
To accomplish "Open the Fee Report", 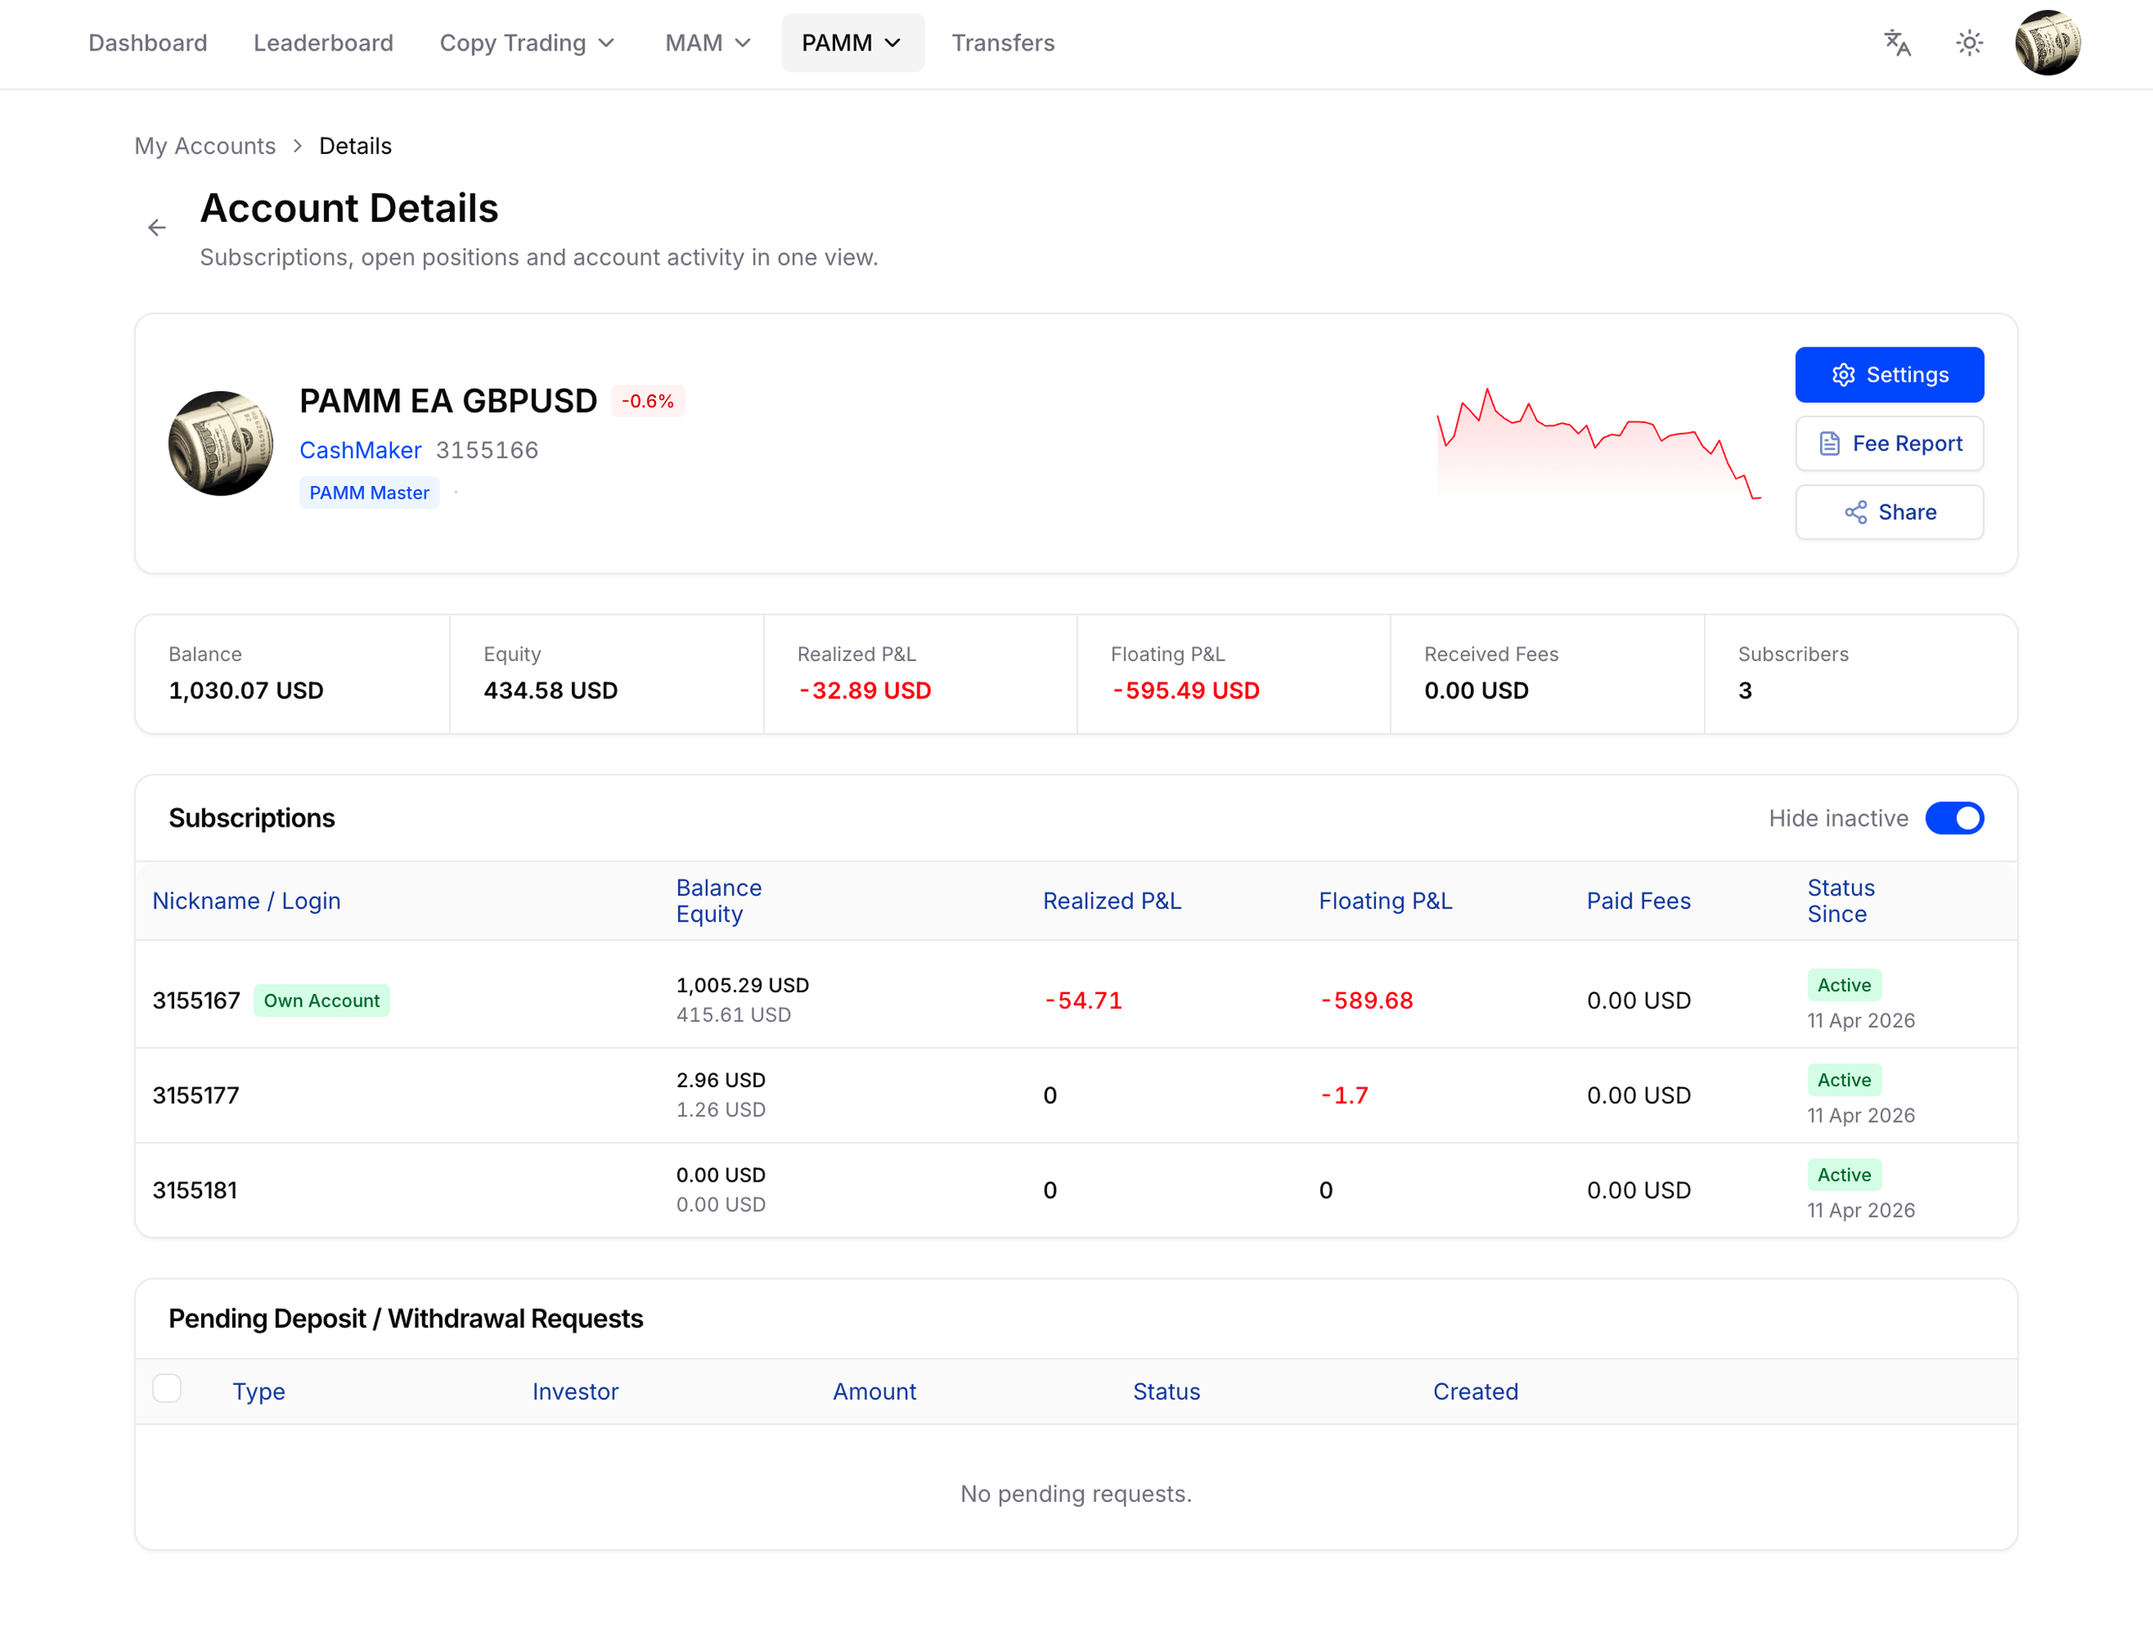I will click(x=1889, y=444).
